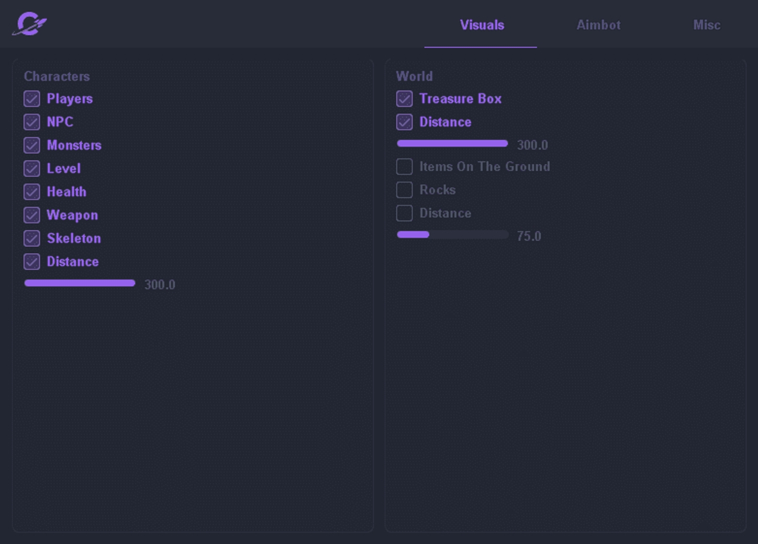Toggle the Monsters checkbox off
758x544 pixels.
tap(32, 145)
